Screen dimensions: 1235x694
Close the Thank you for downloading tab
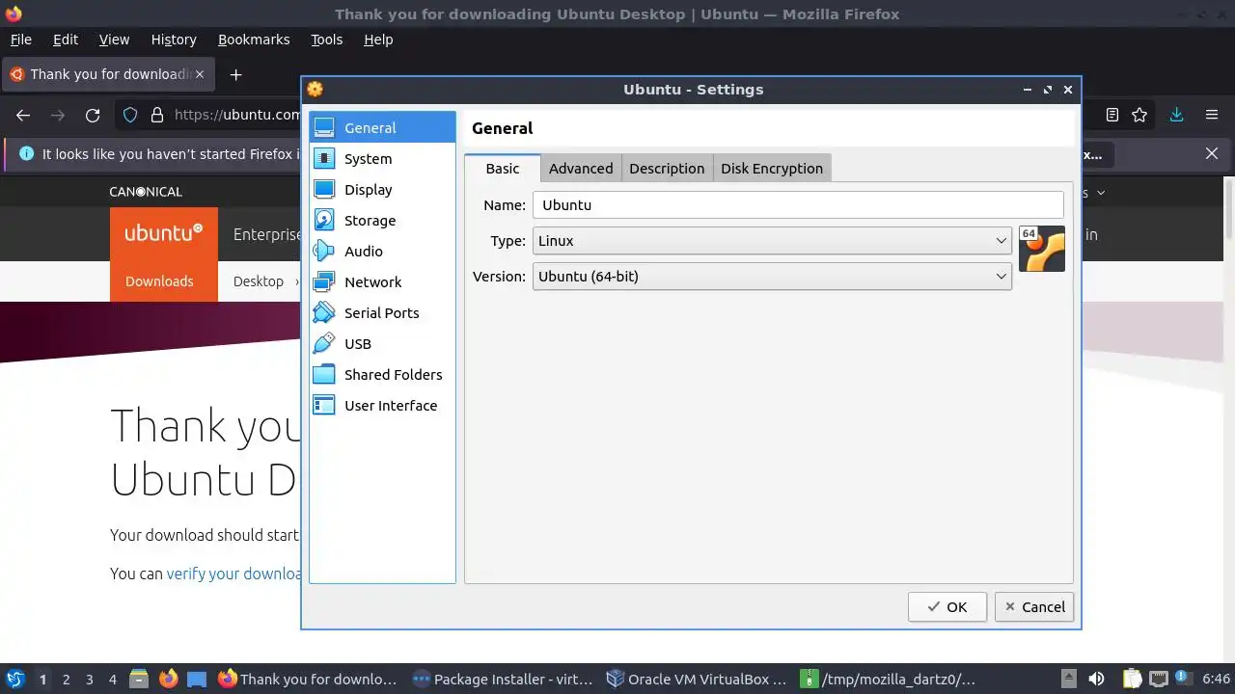coord(201,74)
